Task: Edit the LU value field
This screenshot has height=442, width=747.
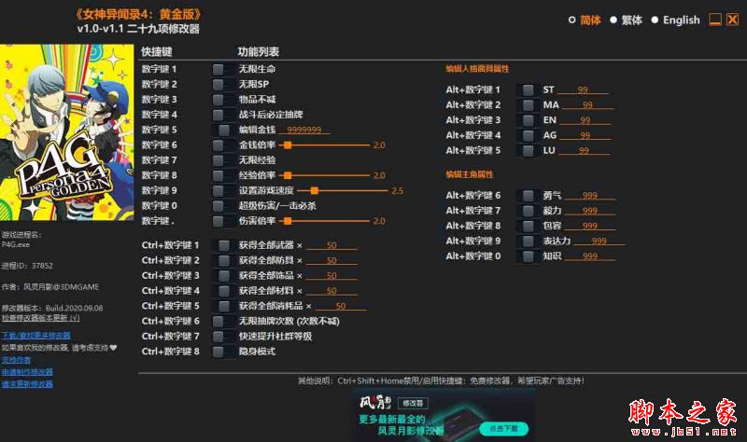Action: click(x=584, y=151)
